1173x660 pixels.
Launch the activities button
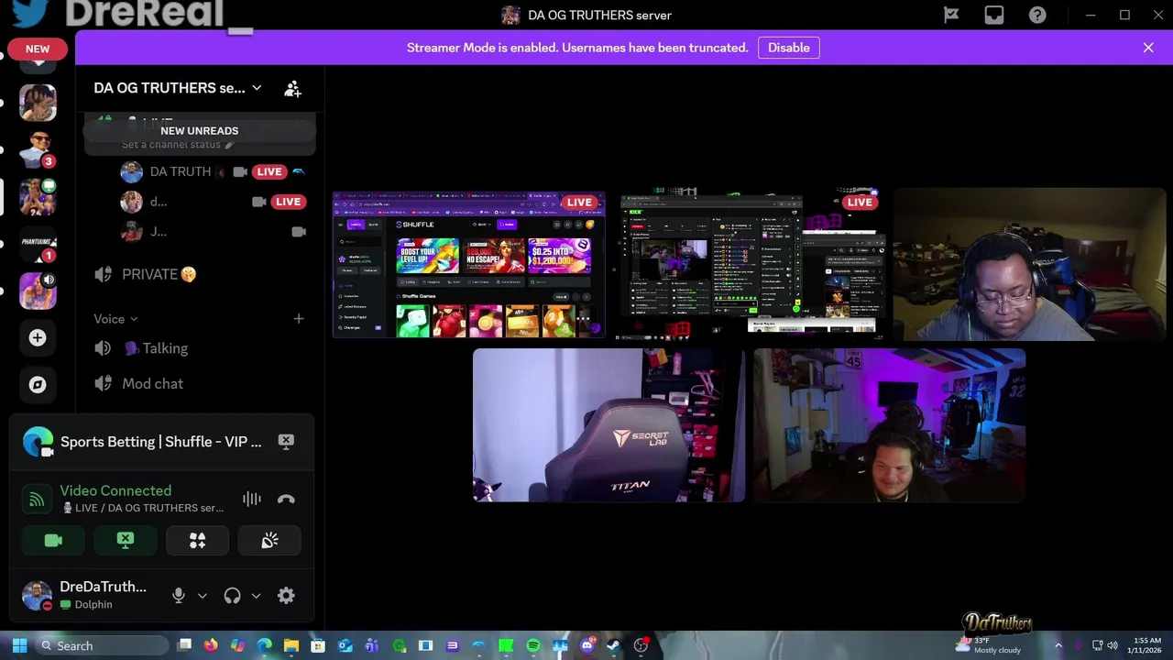tap(197, 541)
